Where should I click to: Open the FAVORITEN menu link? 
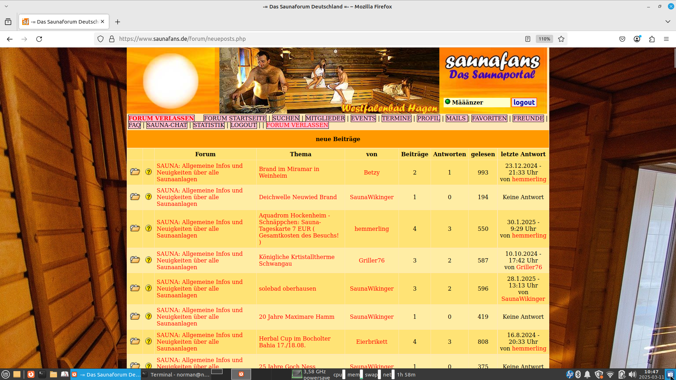click(x=489, y=118)
